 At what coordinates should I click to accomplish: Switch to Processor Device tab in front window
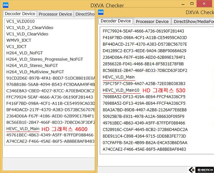[x=152, y=22]
